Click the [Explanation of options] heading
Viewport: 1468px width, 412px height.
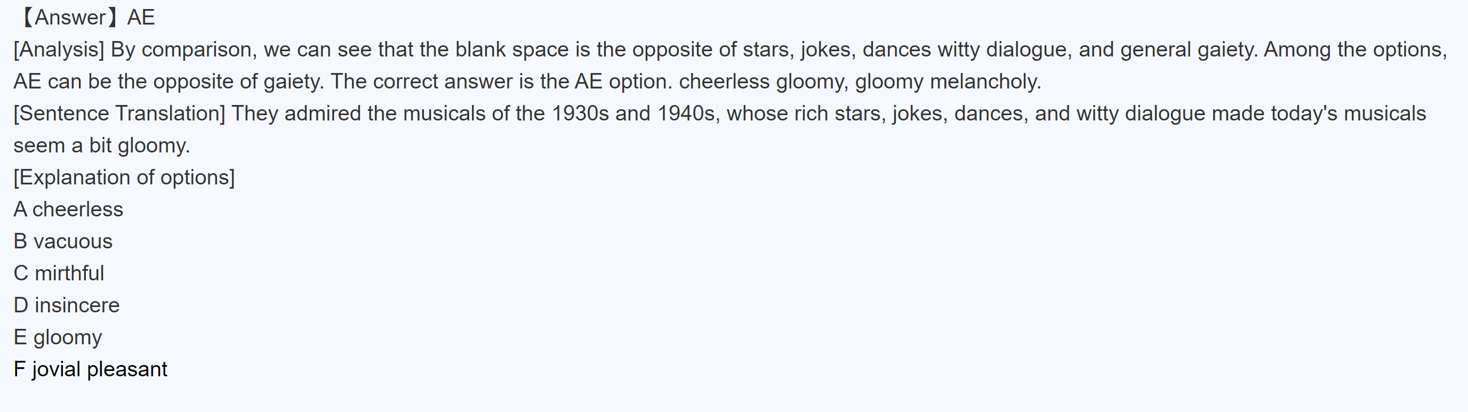124,177
